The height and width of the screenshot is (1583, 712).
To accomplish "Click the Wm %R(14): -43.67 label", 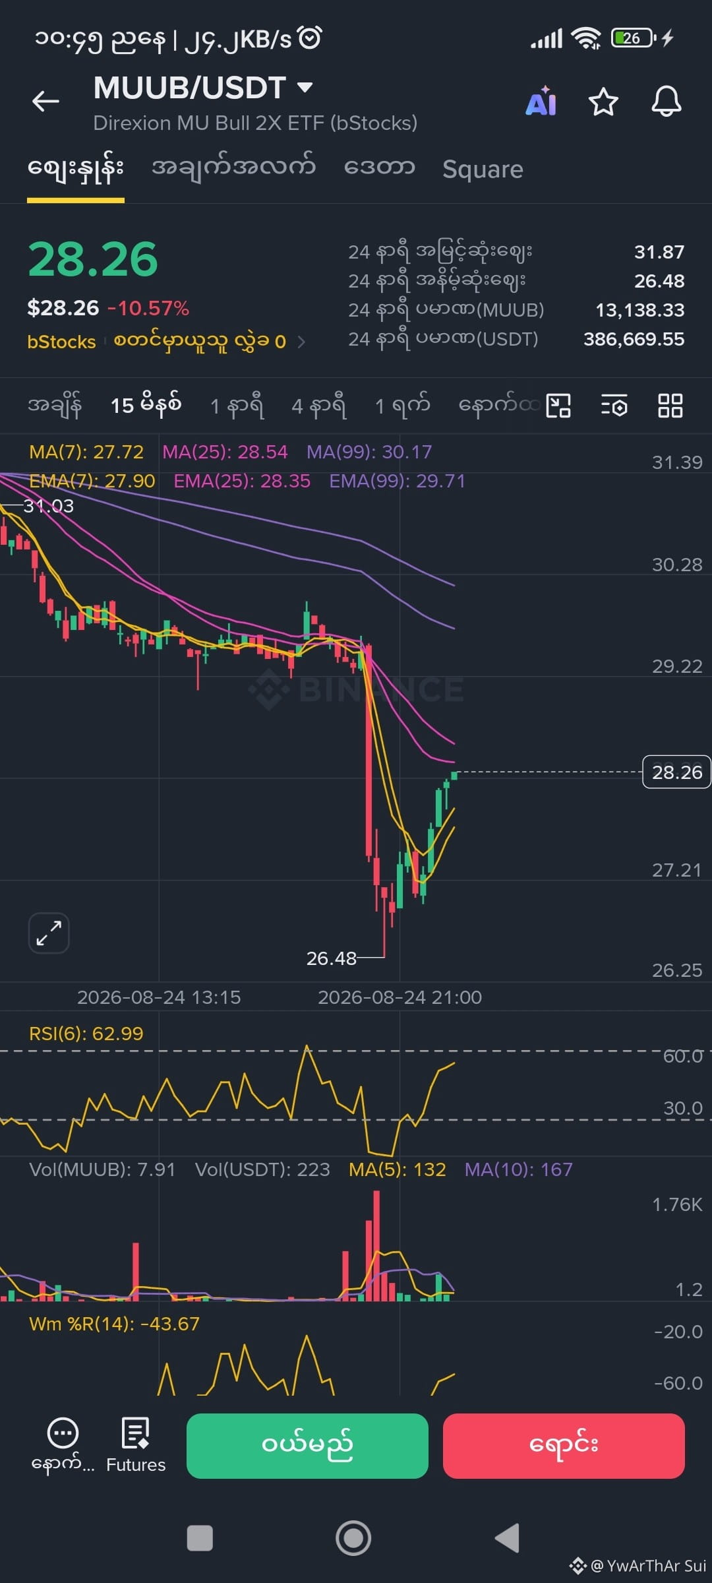I will 114,1324.
